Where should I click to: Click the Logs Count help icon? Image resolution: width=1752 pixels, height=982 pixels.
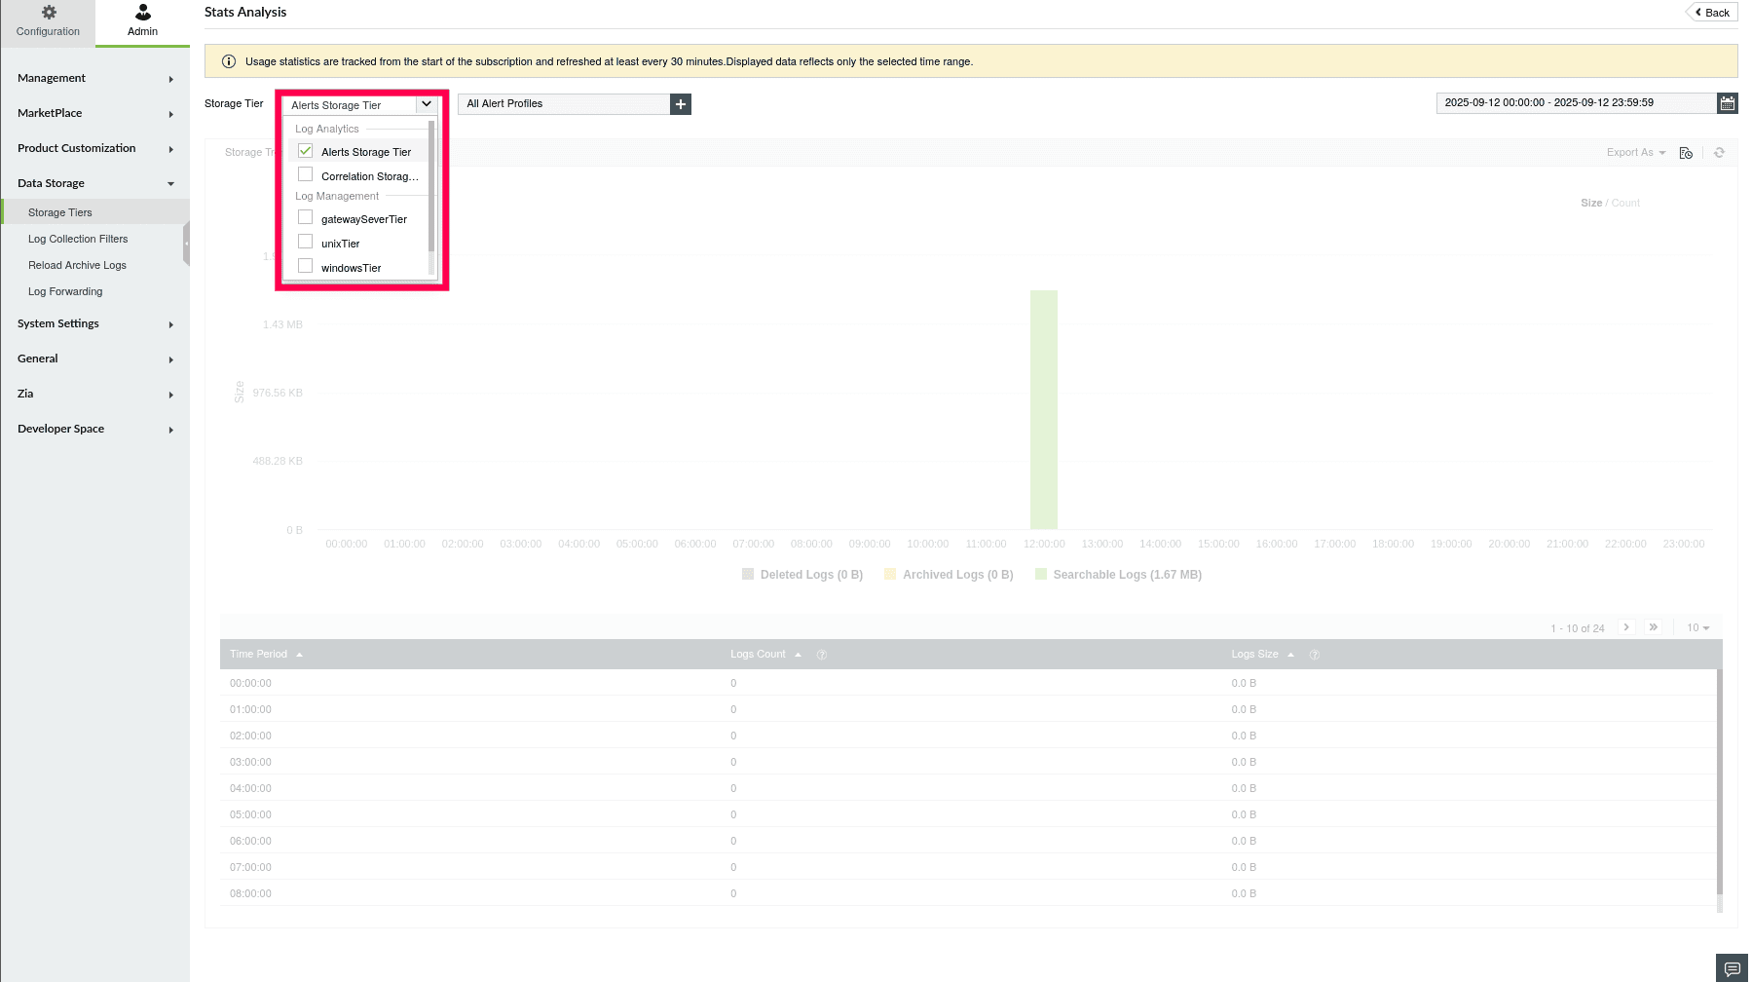[x=822, y=655]
